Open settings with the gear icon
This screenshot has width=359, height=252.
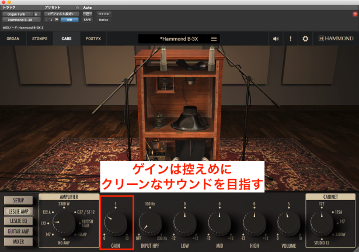click(305, 39)
